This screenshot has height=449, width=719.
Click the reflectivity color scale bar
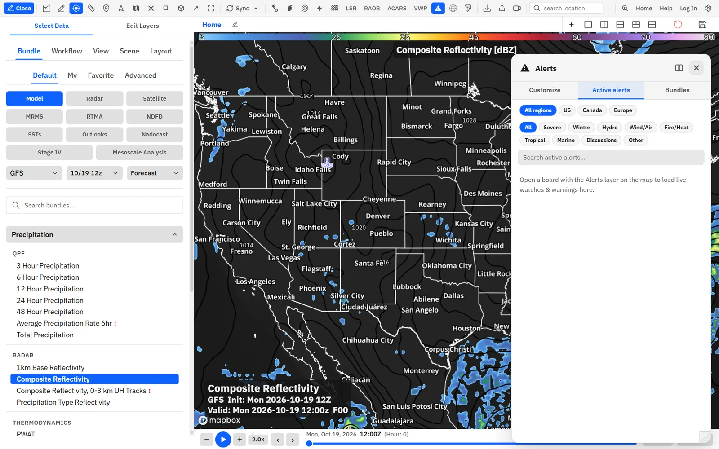[x=457, y=37]
